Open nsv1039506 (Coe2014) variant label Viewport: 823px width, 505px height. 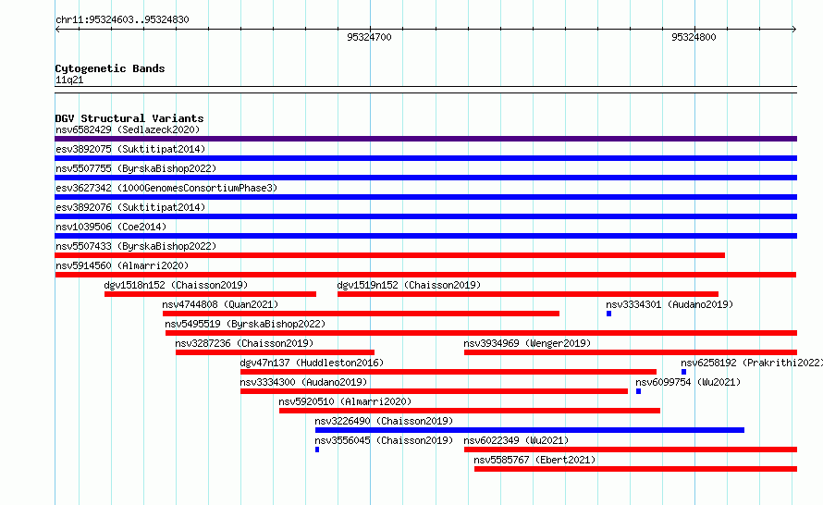[x=111, y=227]
